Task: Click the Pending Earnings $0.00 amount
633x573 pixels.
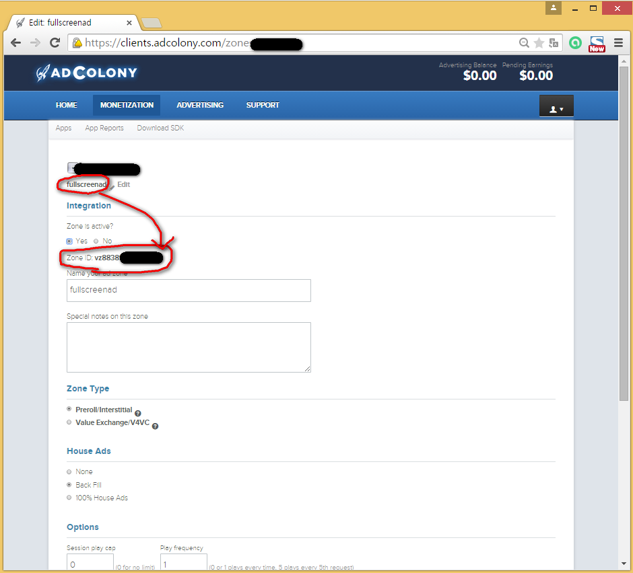Action: (x=536, y=75)
